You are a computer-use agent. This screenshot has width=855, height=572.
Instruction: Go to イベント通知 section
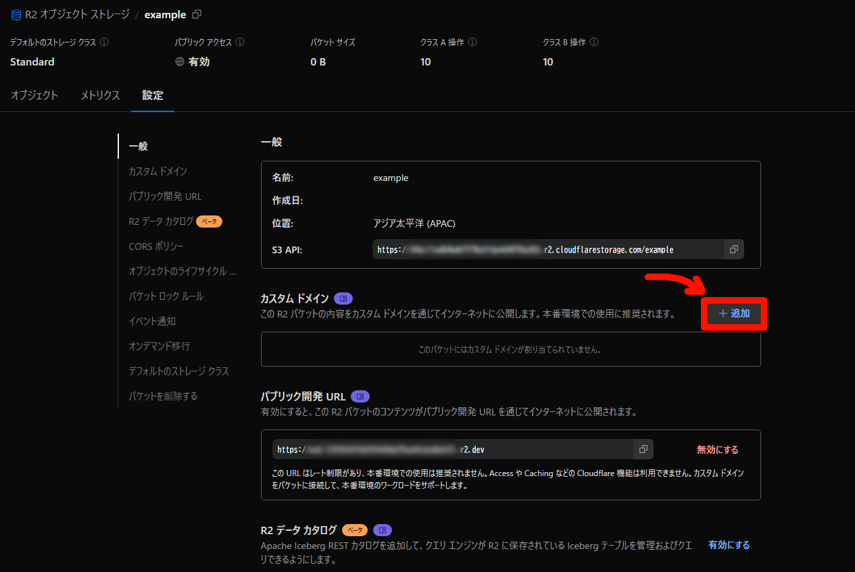pos(152,321)
